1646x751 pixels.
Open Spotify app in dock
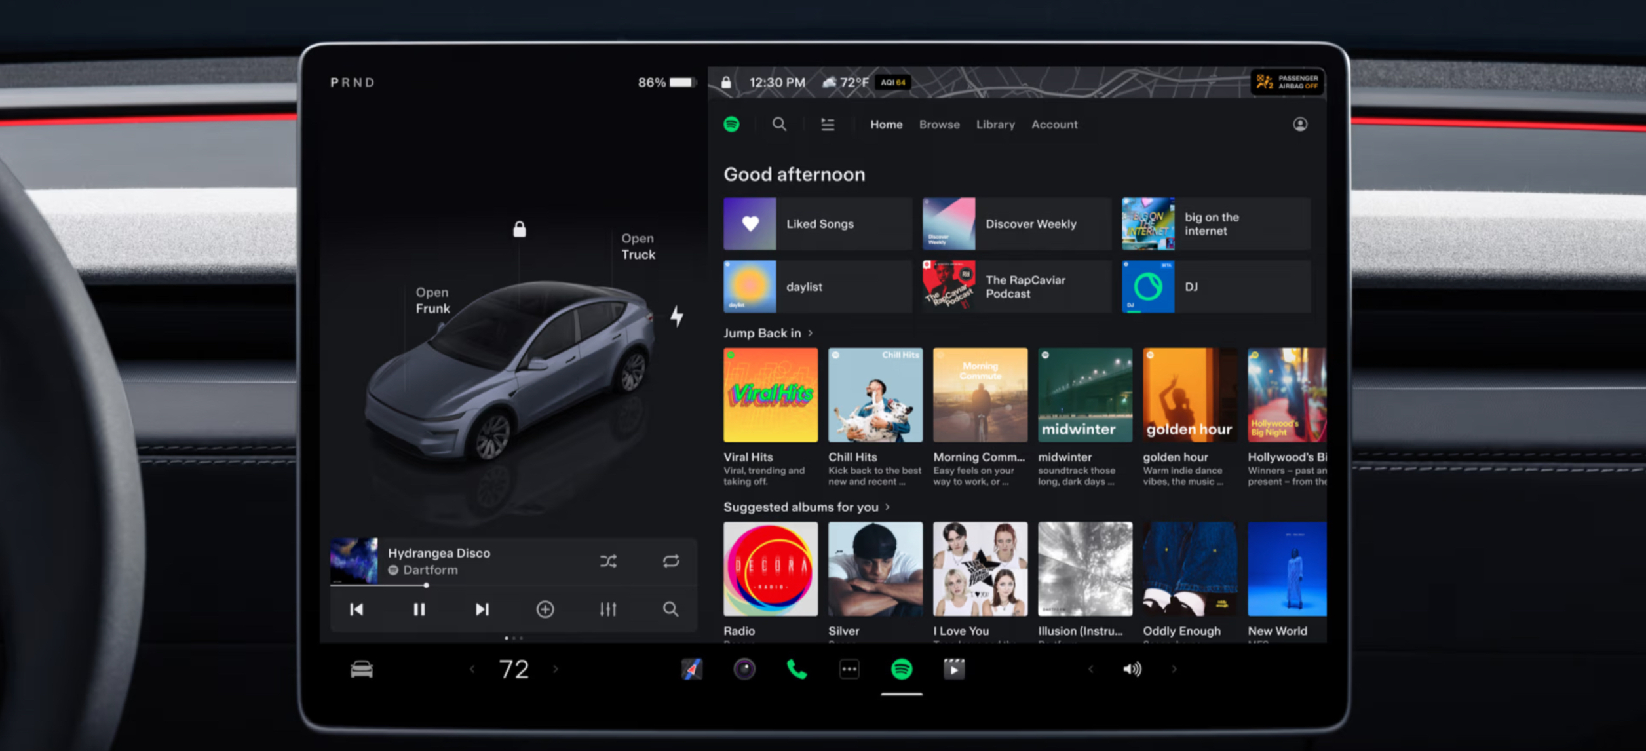click(902, 669)
